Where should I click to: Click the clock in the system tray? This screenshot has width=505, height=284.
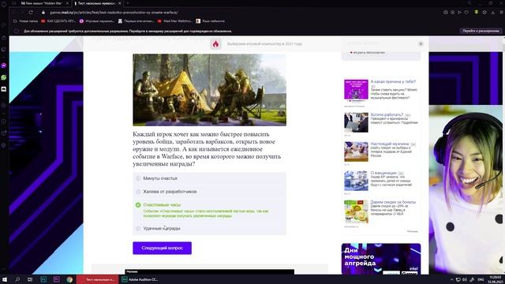496,279
